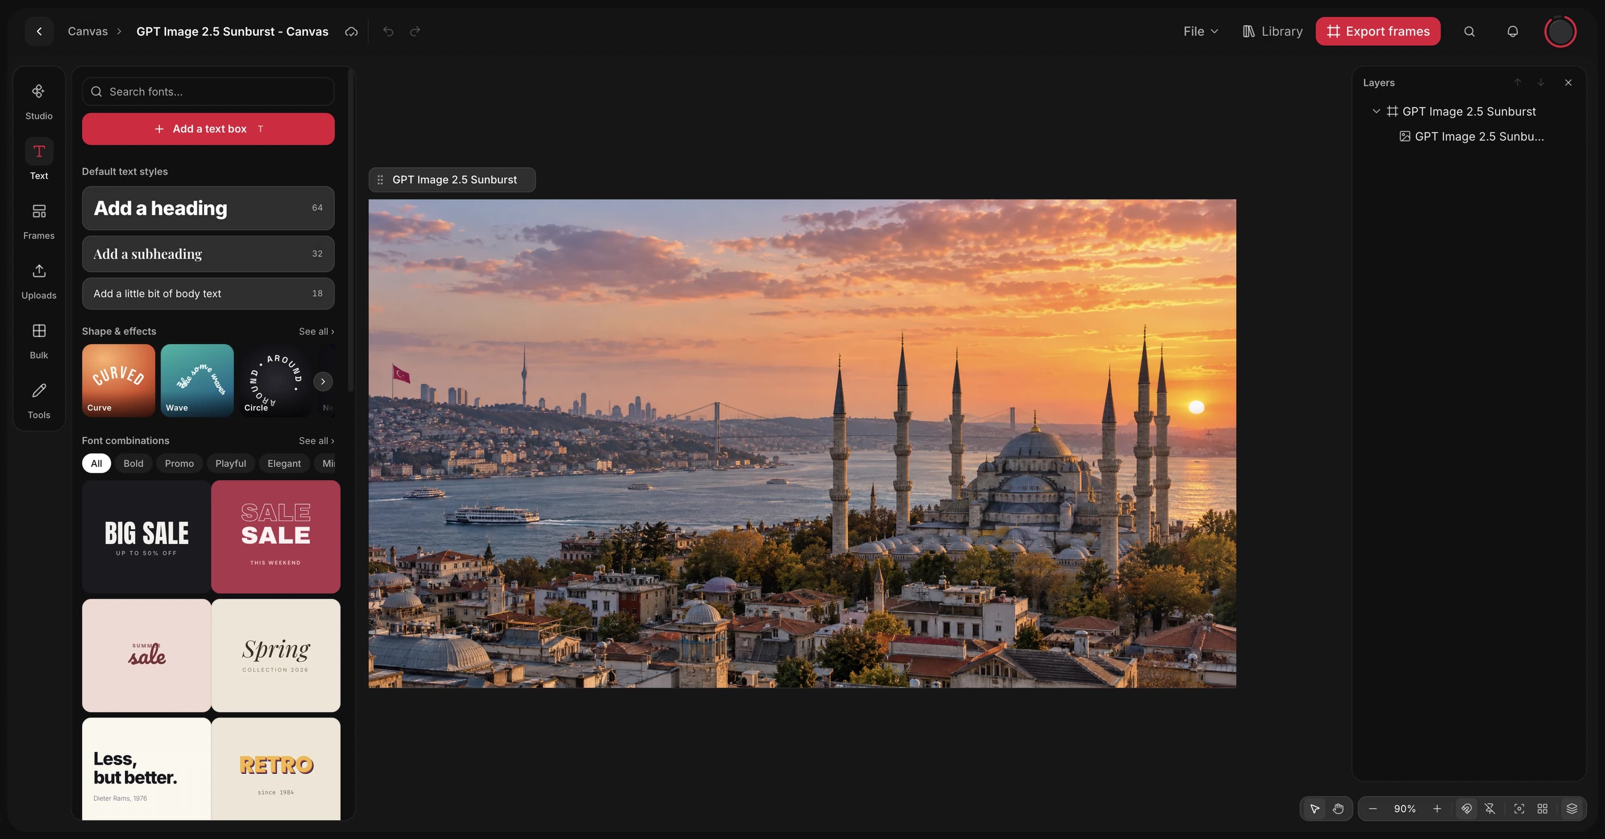Viewport: 1605px width, 839px height.
Task: Click the fit-to-screen focus icon
Action: pyautogui.click(x=1519, y=809)
